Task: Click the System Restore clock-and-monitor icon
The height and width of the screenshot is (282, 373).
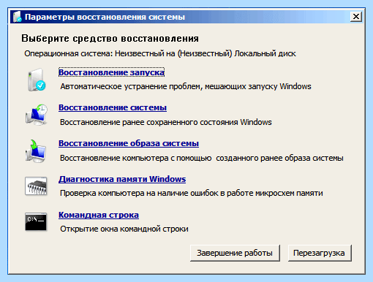Action: coord(37,115)
